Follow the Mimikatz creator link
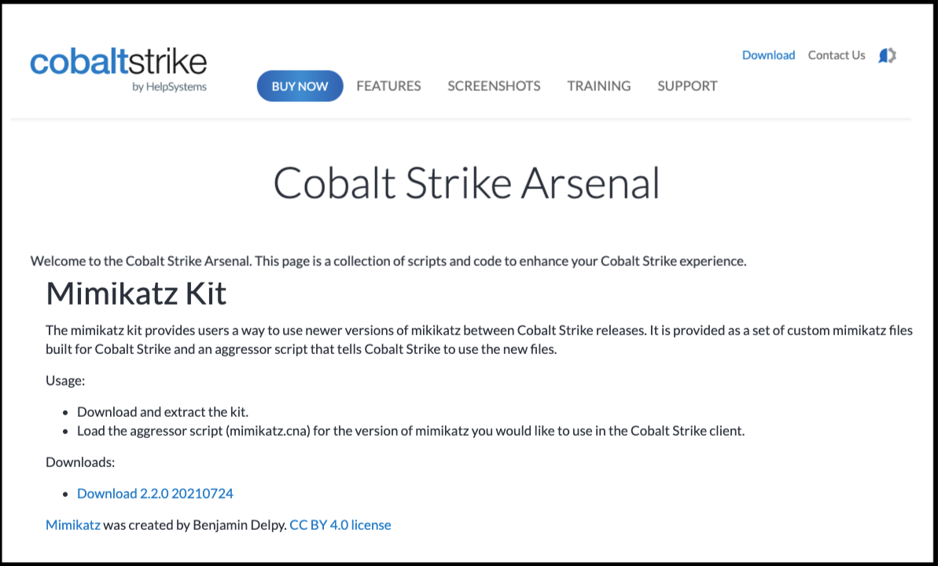 (73, 525)
